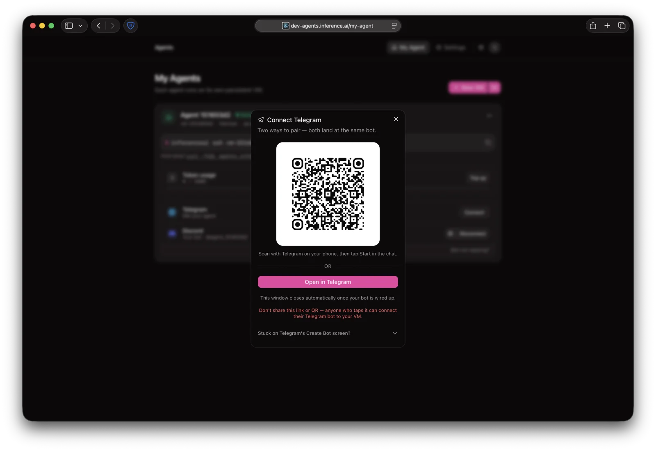The height and width of the screenshot is (451, 656).
Task: Click the 'Two ways to pair' subtitle text
Action: click(317, 130)
